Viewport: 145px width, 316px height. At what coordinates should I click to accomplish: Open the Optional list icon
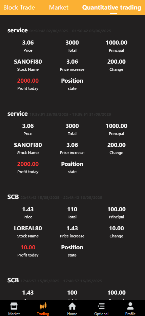pyautogui.click(x=101, y=306)
